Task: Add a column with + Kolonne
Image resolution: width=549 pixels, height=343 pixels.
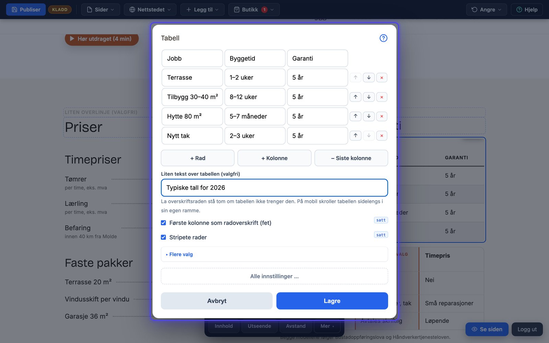Action: 274,158
